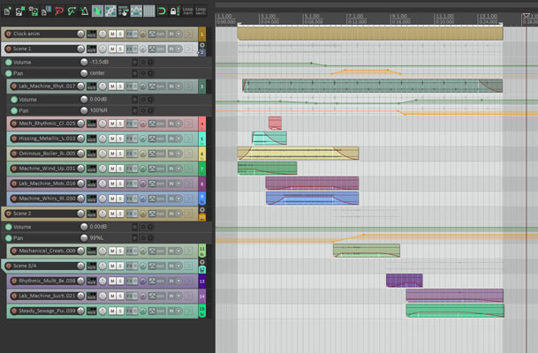Click the 99%L pan value of Scene 2
The height and width of the screenshot is (353, 538).
point(96,238)
